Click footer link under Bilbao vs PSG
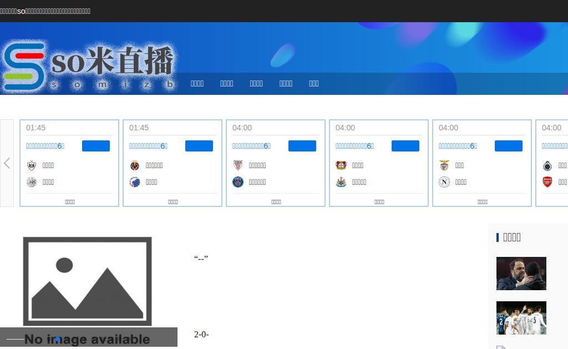The height and width of the screenshot is (349, 568). click(x=276, y=202)
